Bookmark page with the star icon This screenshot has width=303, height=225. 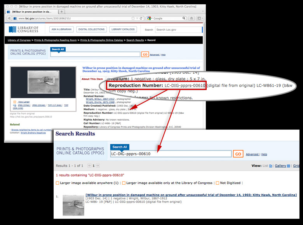point(133,18)
